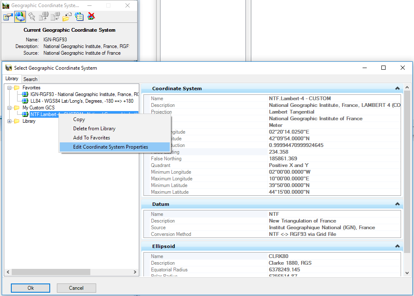Click the delete coordinate system red-X icon
The image size is (414, 296).
click(91, 16)
